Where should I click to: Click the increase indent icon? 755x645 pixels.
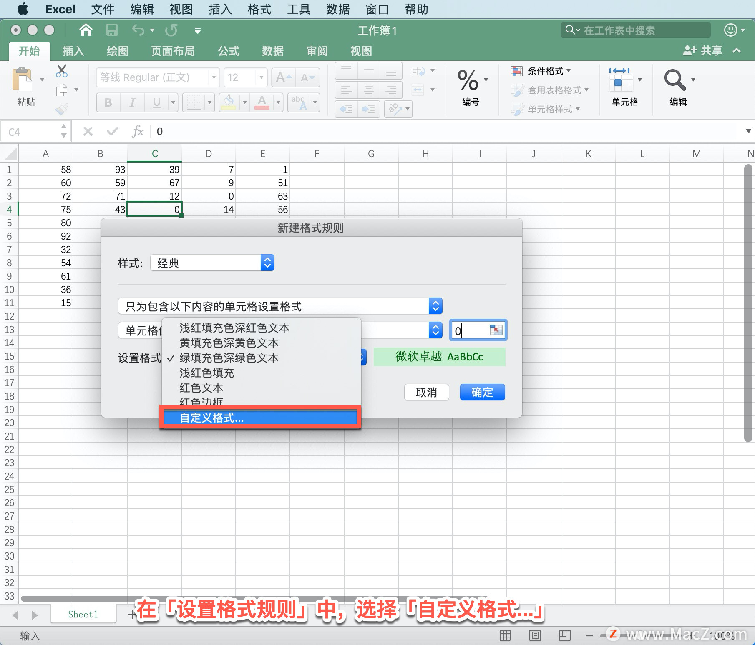(x=368, y=109)
